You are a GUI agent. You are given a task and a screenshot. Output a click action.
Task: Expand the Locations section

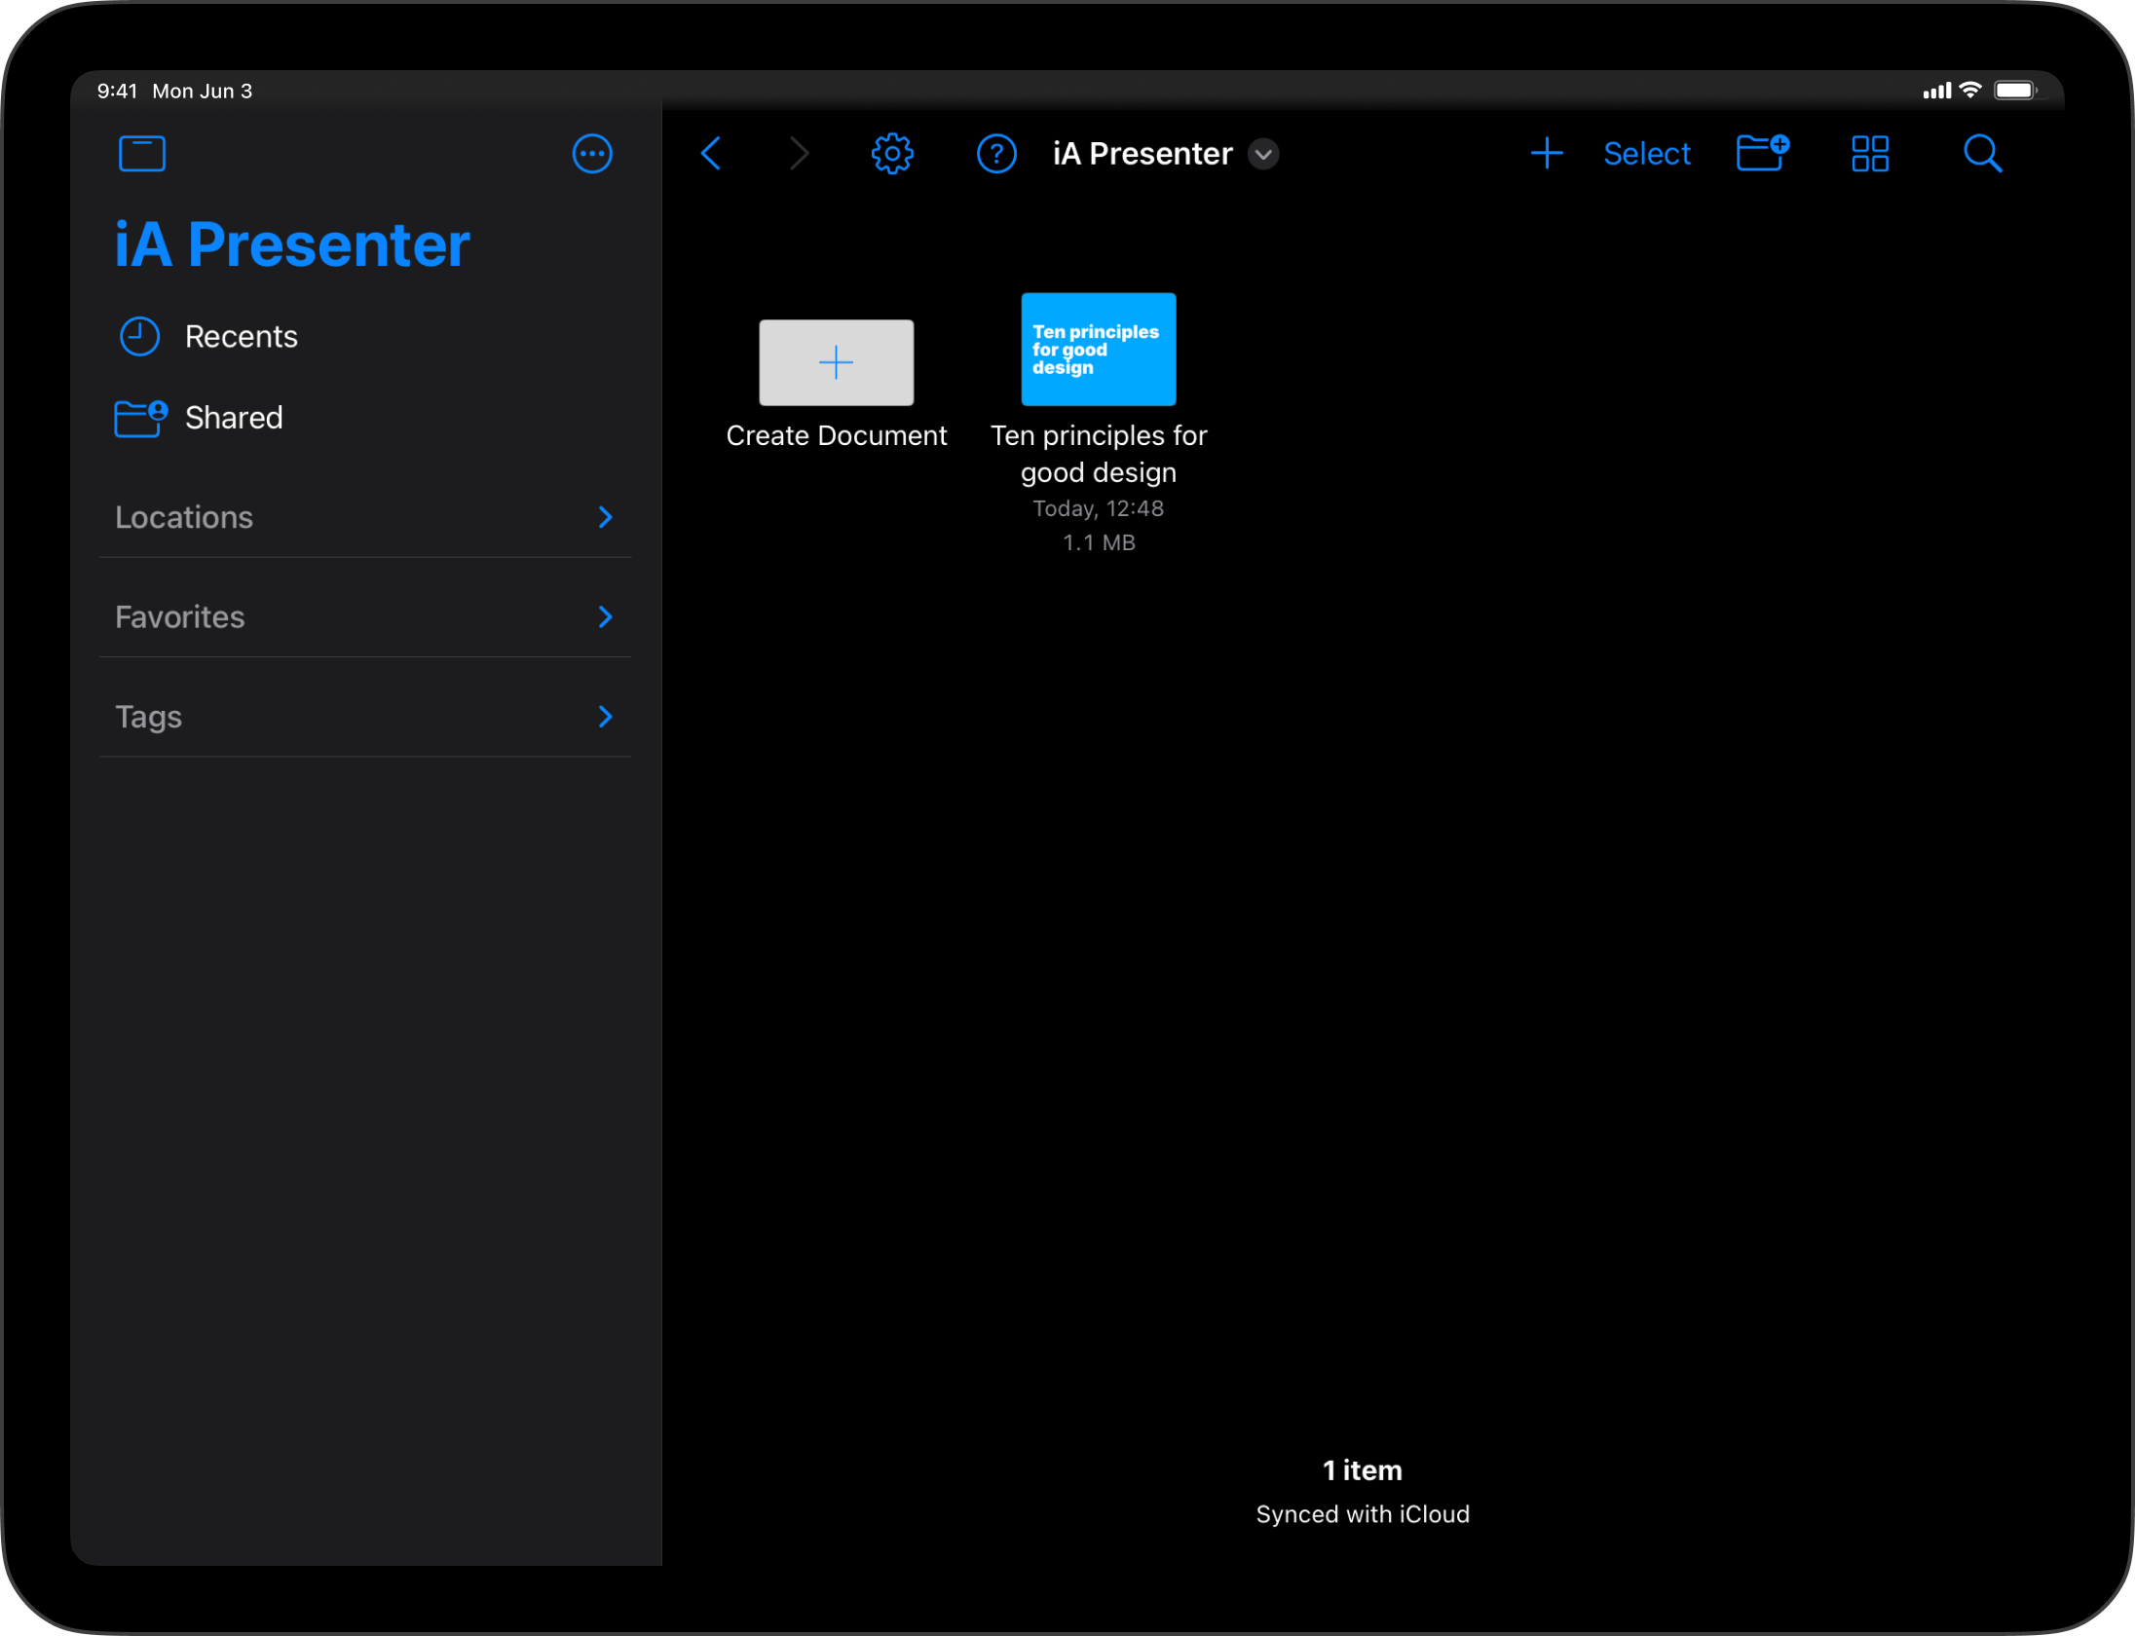pyautogui.click(x=607, y=515)
